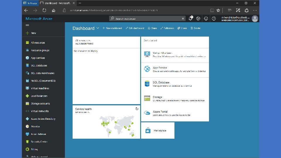Open the Security Center shield icon
This screenshot has width=281, height=158.
point(27,142)
